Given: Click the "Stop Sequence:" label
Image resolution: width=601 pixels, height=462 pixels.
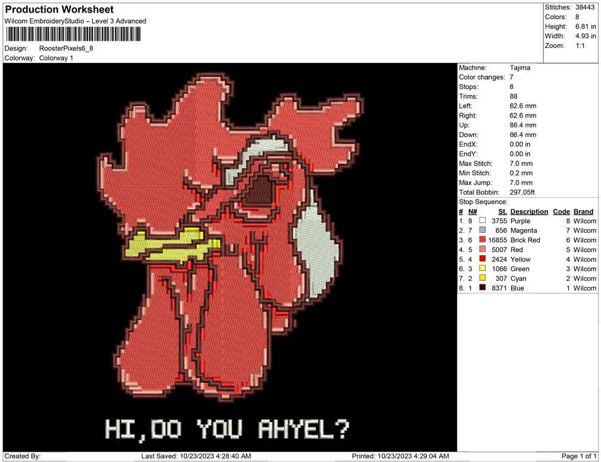Looking at the screenshot, I should point(483,202).
